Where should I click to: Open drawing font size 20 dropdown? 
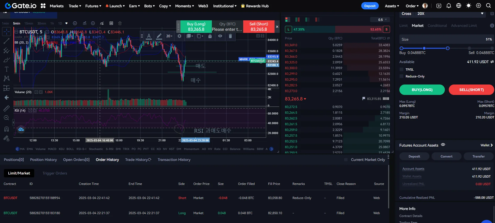pos(169,36)
